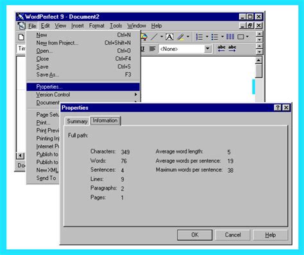Image resolution: width=304 pixels, height=255 pixels.
Task: Open the <None> style combo box
Action: [x=185, y=49]
